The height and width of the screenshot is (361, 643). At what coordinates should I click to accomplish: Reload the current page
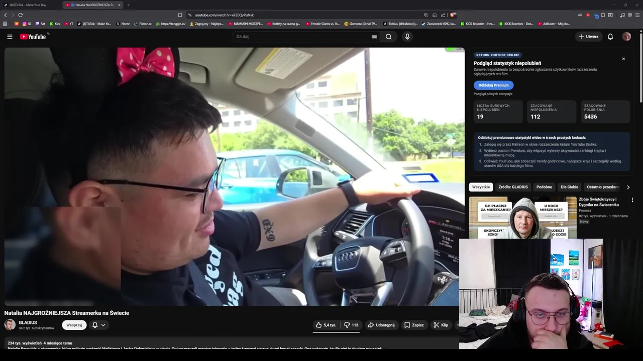click(x=20, y=15)
